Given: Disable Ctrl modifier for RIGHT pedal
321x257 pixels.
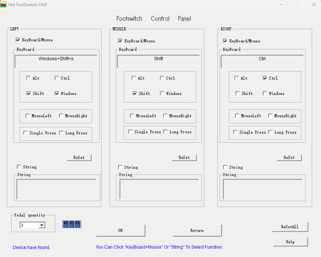Looking at the screenshot, I should click(265, 78).
